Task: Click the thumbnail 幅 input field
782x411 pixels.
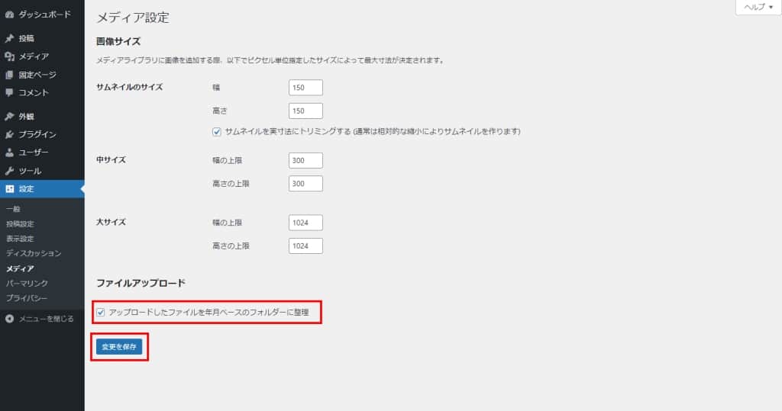Action: [x=305, y=88]
